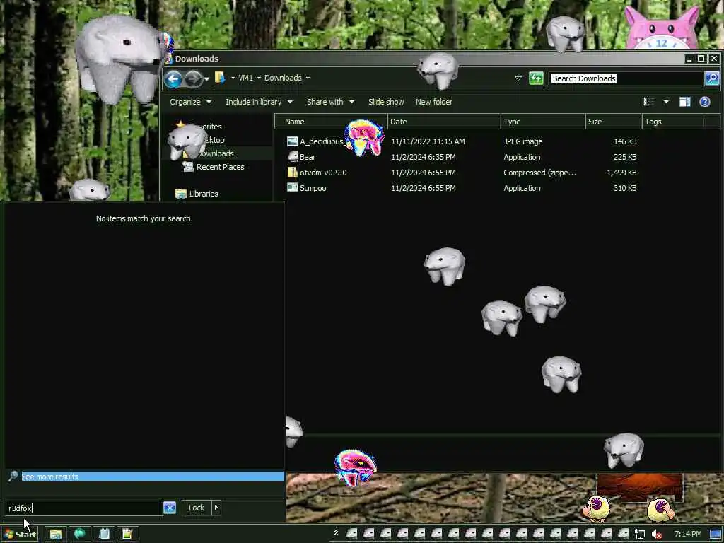Click the green Refresh button in address bar
The width and height of the screenshot is (724, 543).
pyautogui.click(x=536, y=78)
